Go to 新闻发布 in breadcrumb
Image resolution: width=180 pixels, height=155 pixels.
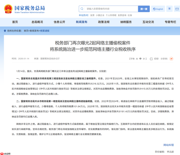click(34, 31)
